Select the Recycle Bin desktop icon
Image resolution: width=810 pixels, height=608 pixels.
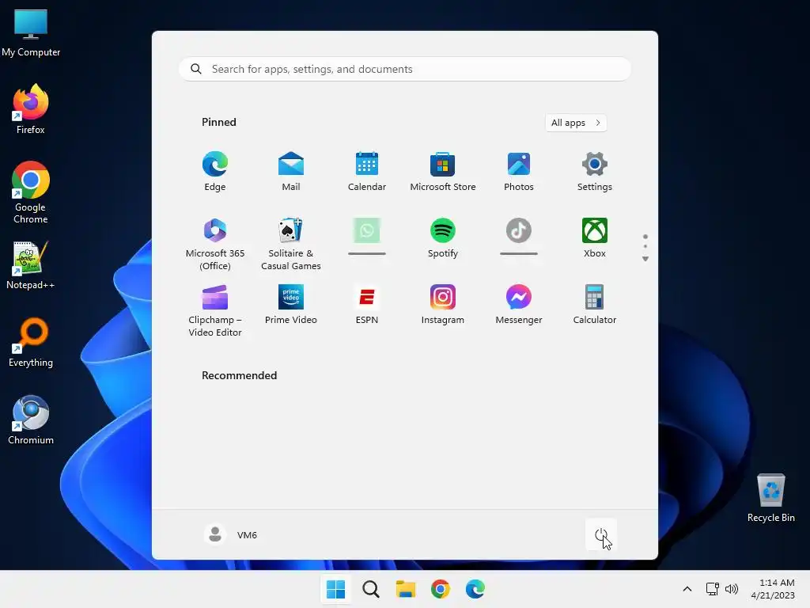tap(770, 497)
